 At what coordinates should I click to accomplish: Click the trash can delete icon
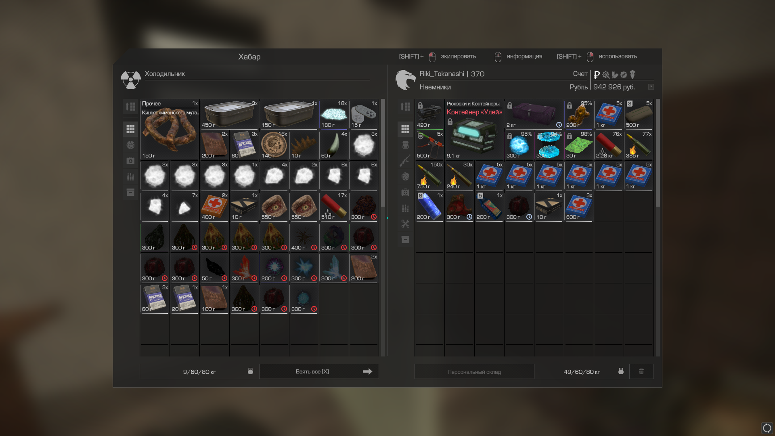(641, 371)
